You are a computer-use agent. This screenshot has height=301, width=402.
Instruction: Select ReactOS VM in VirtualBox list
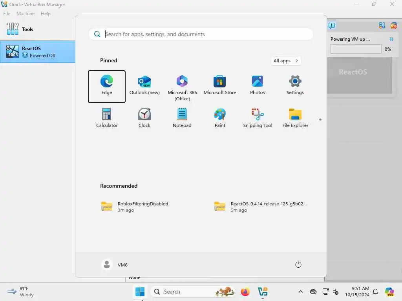(37, 52)
